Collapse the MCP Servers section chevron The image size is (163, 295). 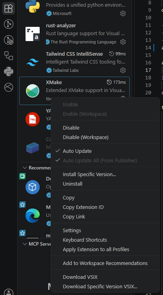pyautogui.click(x=24, y=244)
